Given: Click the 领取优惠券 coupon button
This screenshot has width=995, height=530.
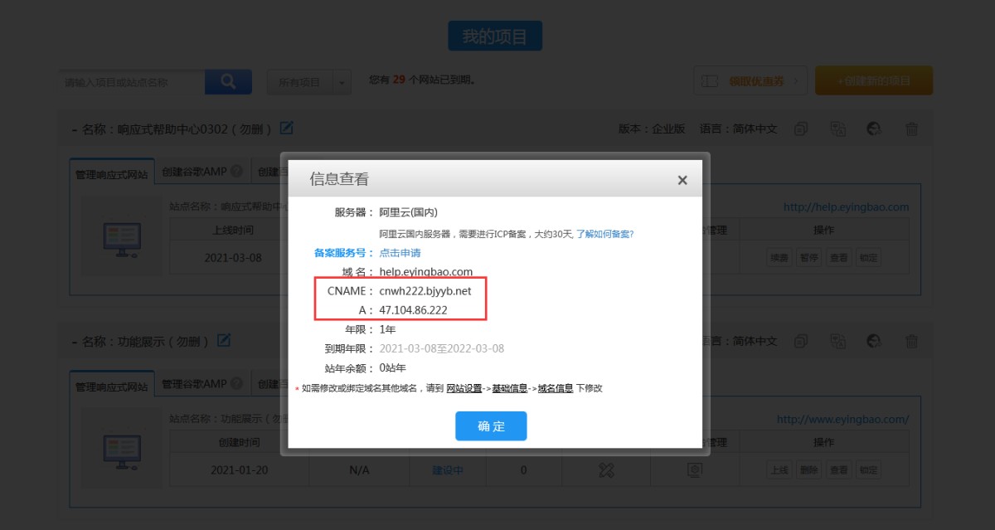Looking at the screenshot, I should coord(750,81).
